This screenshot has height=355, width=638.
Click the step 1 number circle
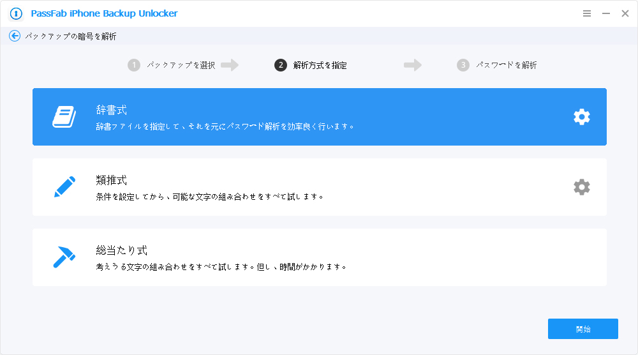tap(133, 65)
